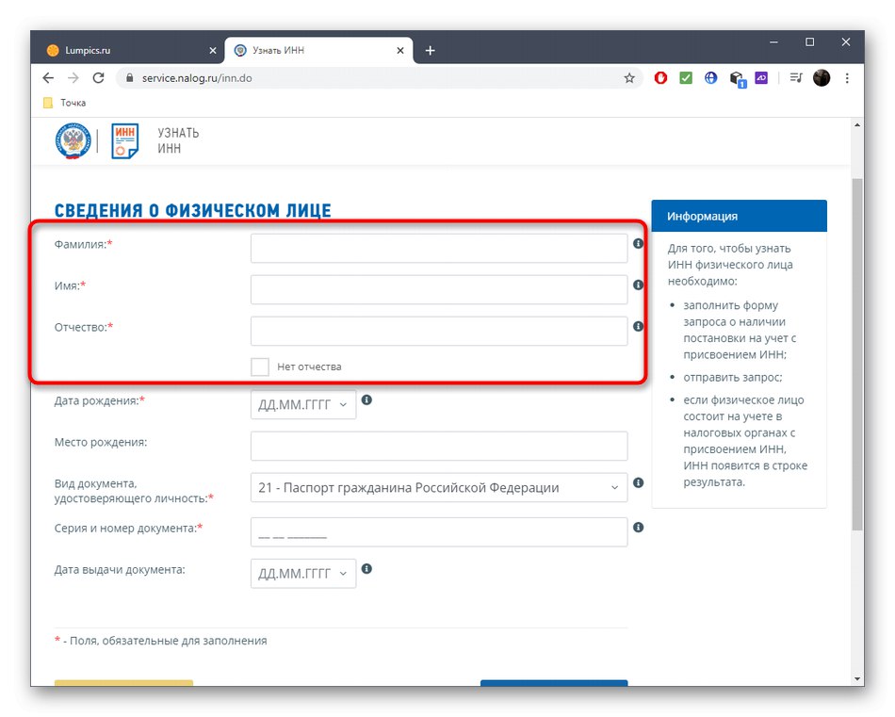Open the green checkmark extension icon
The height and width of the screenshot is (717, 895).
pos(686,77)
